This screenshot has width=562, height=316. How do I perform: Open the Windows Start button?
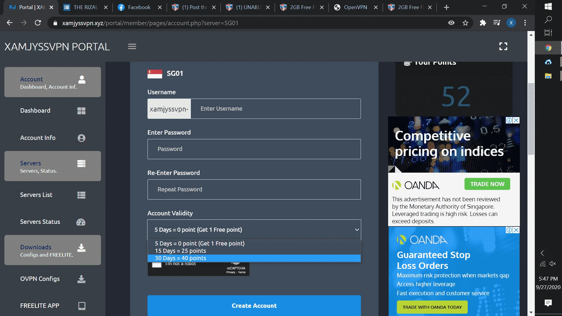548,6
